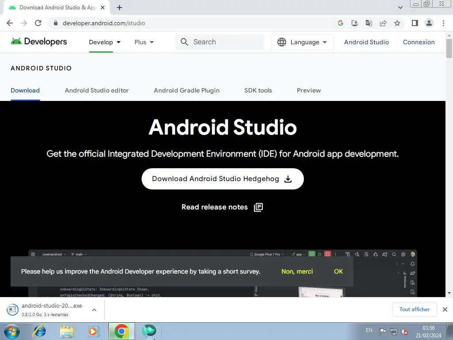Accept the survey with OK
Image resolution: width=453 pixels, height=340 pixels.
pyautogui.click(x=338, y=271)
